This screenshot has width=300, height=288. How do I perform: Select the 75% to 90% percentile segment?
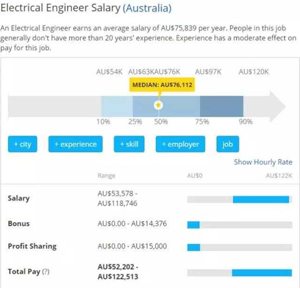coord(222,106)
